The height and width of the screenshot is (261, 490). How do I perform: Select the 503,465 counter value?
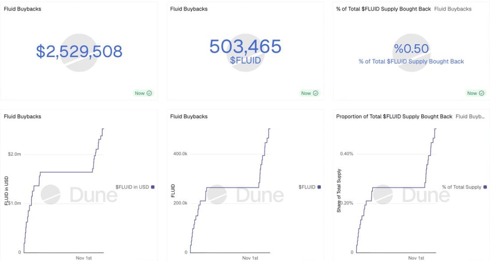click(245, 47)
